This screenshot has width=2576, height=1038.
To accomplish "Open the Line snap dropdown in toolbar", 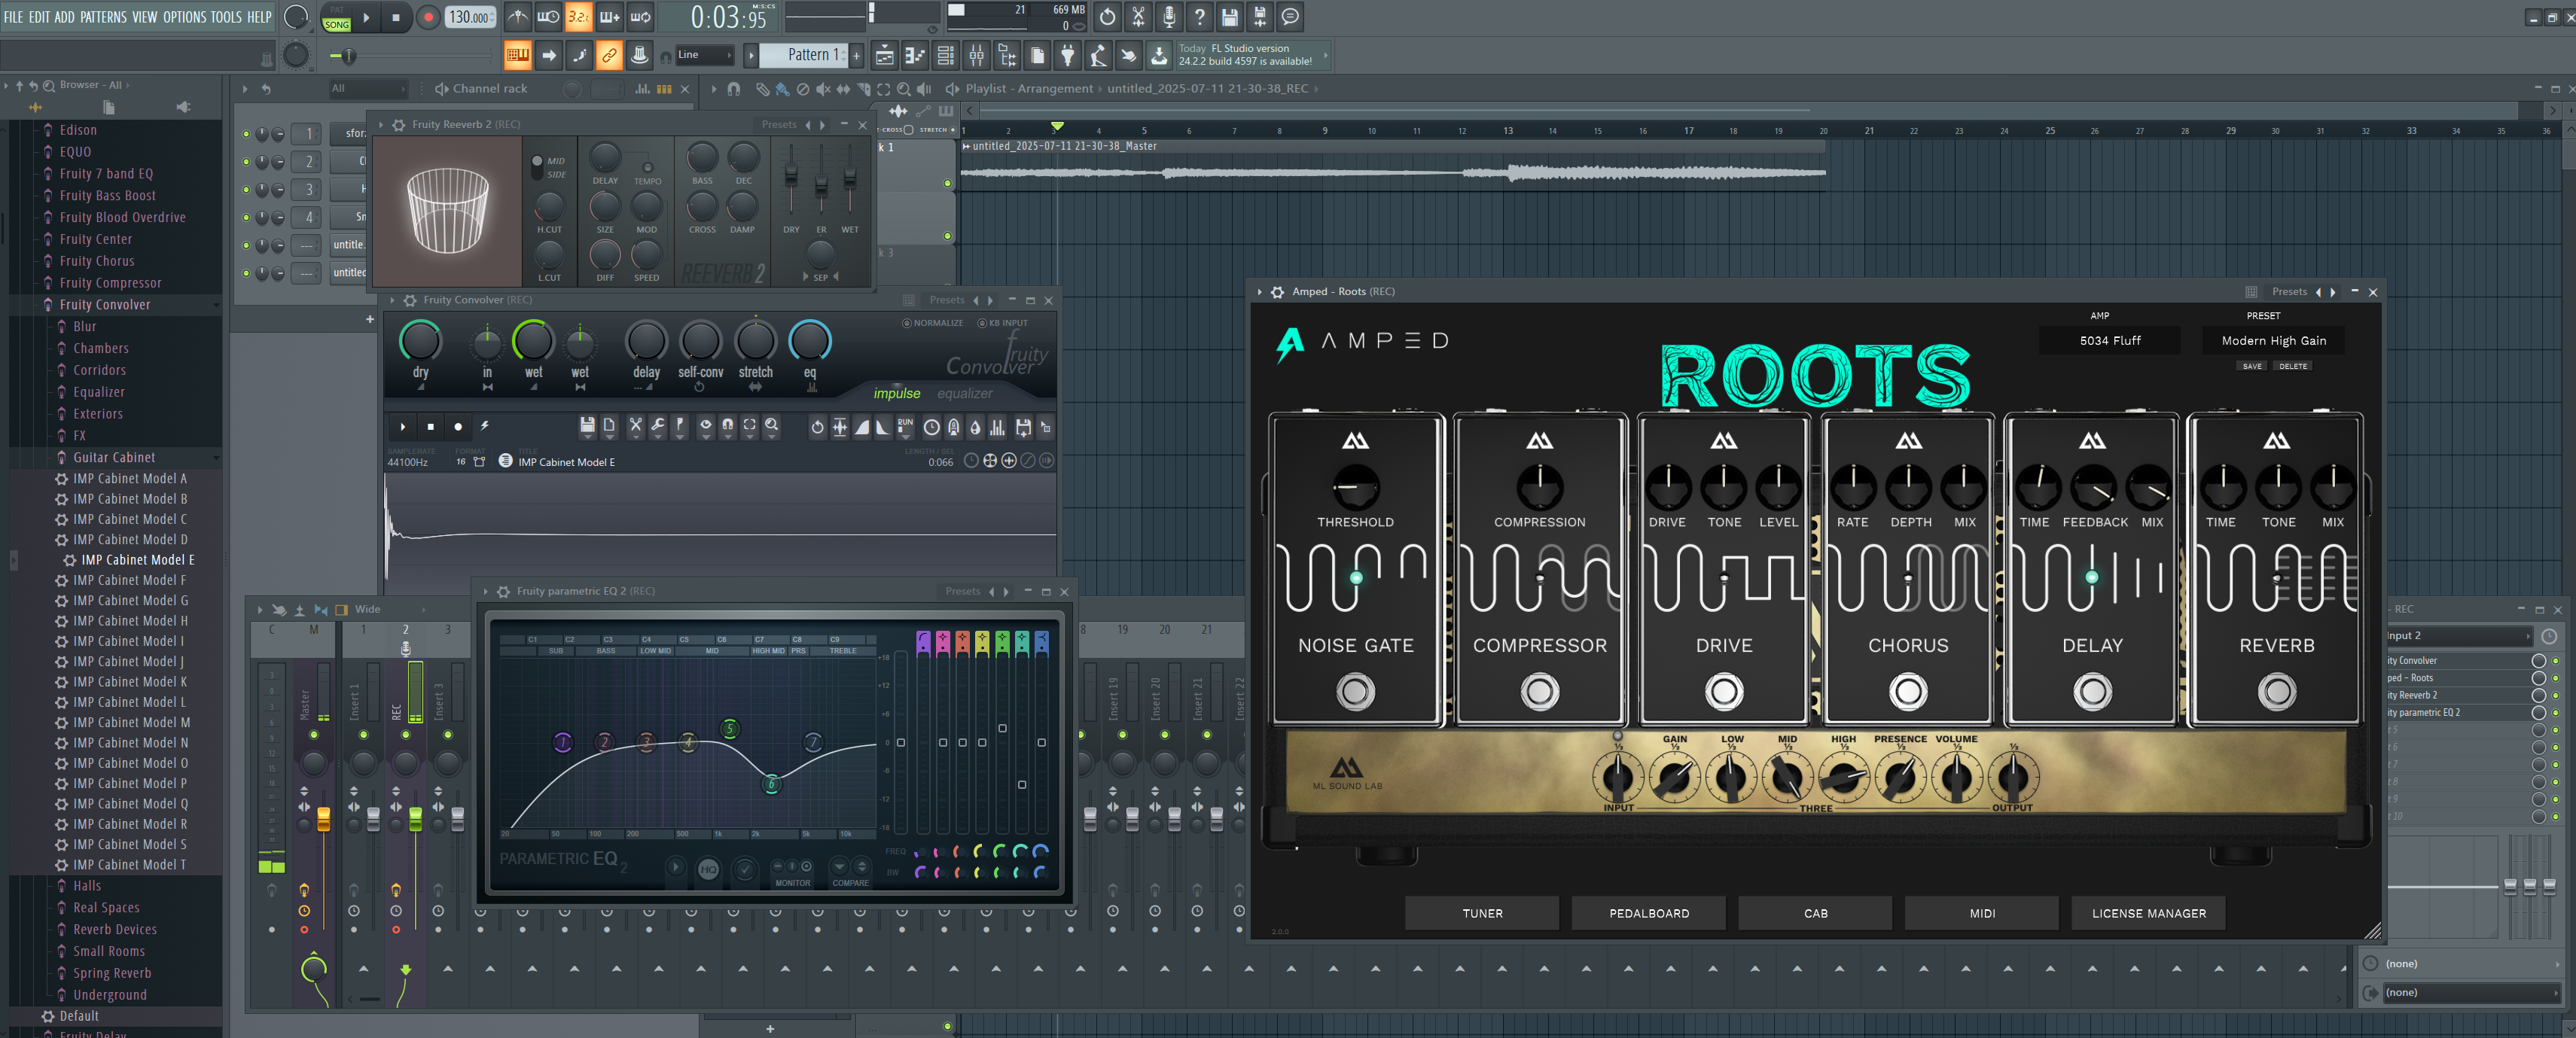I will [705, 55].
